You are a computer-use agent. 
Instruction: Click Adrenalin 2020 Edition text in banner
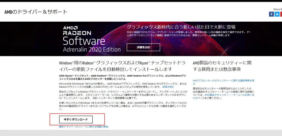92,49
